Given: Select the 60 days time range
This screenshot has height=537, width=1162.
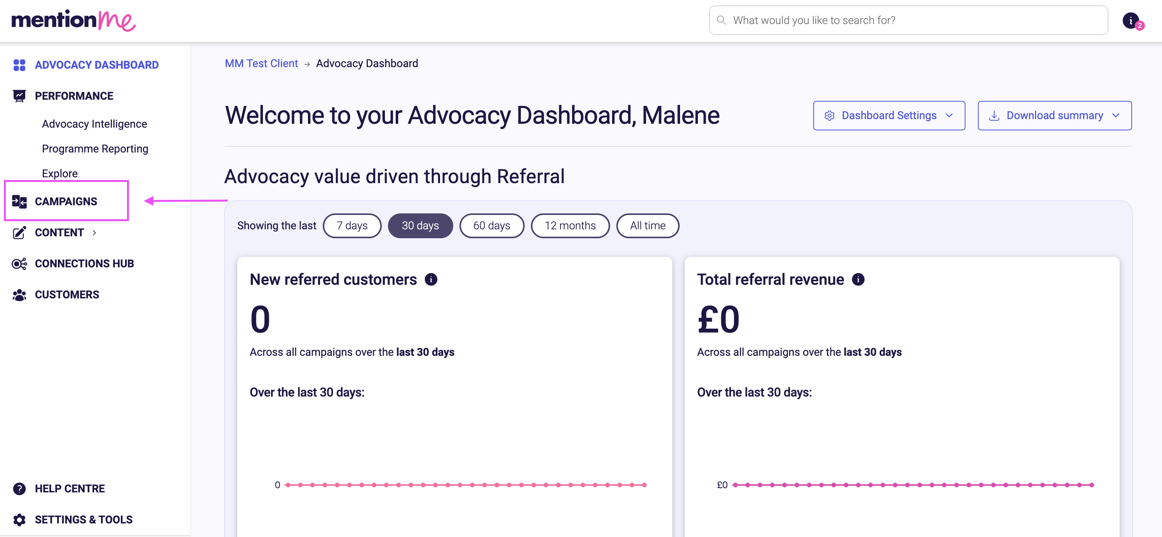Looking at the screenshot, I should (x=492, y=226).
